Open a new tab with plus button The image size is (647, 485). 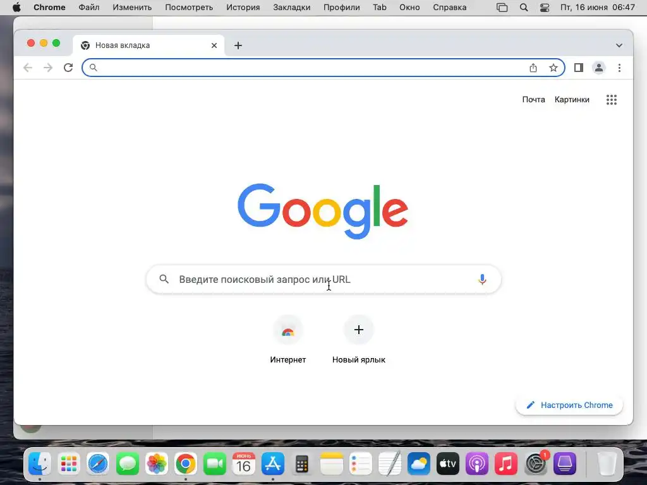238,45
